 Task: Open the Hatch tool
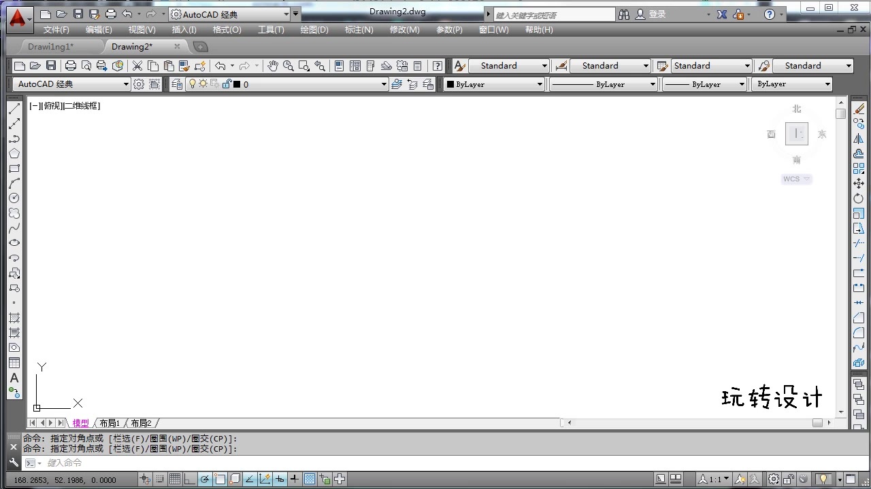pos(14,318)
